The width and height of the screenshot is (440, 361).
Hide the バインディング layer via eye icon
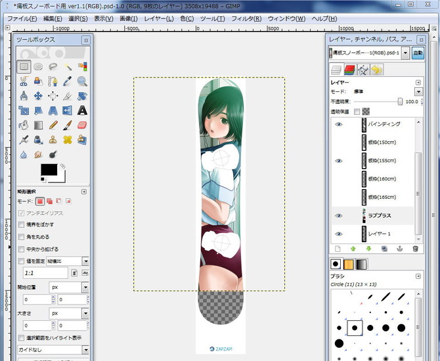[339, 124]
